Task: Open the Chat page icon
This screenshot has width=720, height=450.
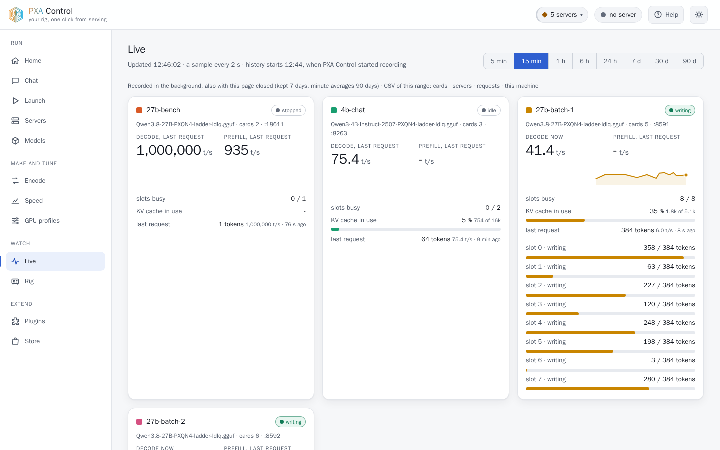Action: click(x=15, y=81)
